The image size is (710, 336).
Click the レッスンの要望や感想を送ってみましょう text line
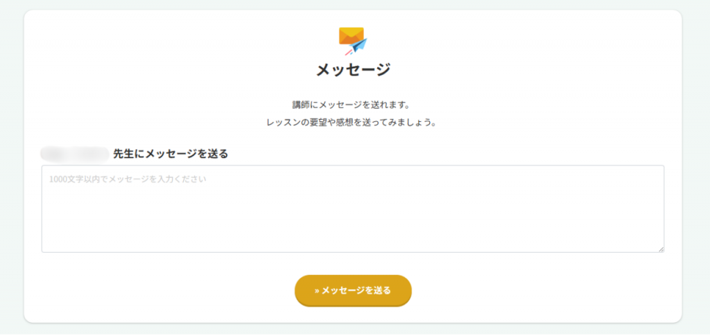tap(354, 123)
